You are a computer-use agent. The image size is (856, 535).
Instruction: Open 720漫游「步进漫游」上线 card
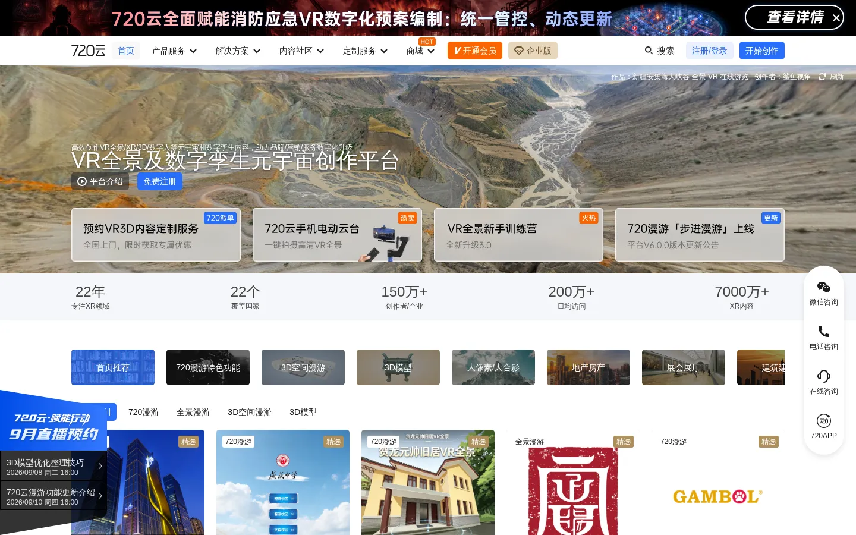point(700,235)
